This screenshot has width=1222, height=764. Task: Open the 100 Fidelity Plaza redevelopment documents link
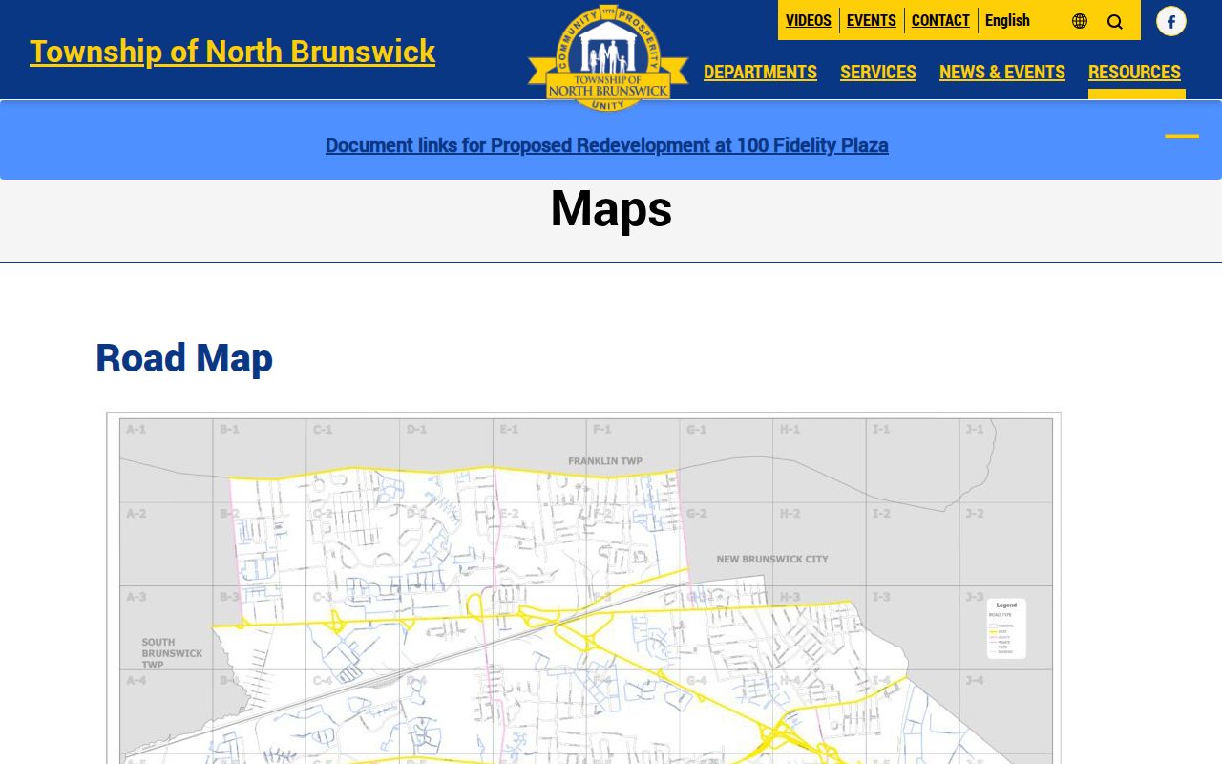click(607, 145)
